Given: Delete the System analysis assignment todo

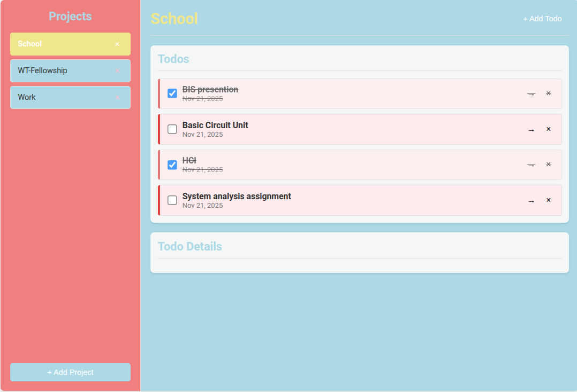Looking at the screenshot, I should (x=548, y=200).
